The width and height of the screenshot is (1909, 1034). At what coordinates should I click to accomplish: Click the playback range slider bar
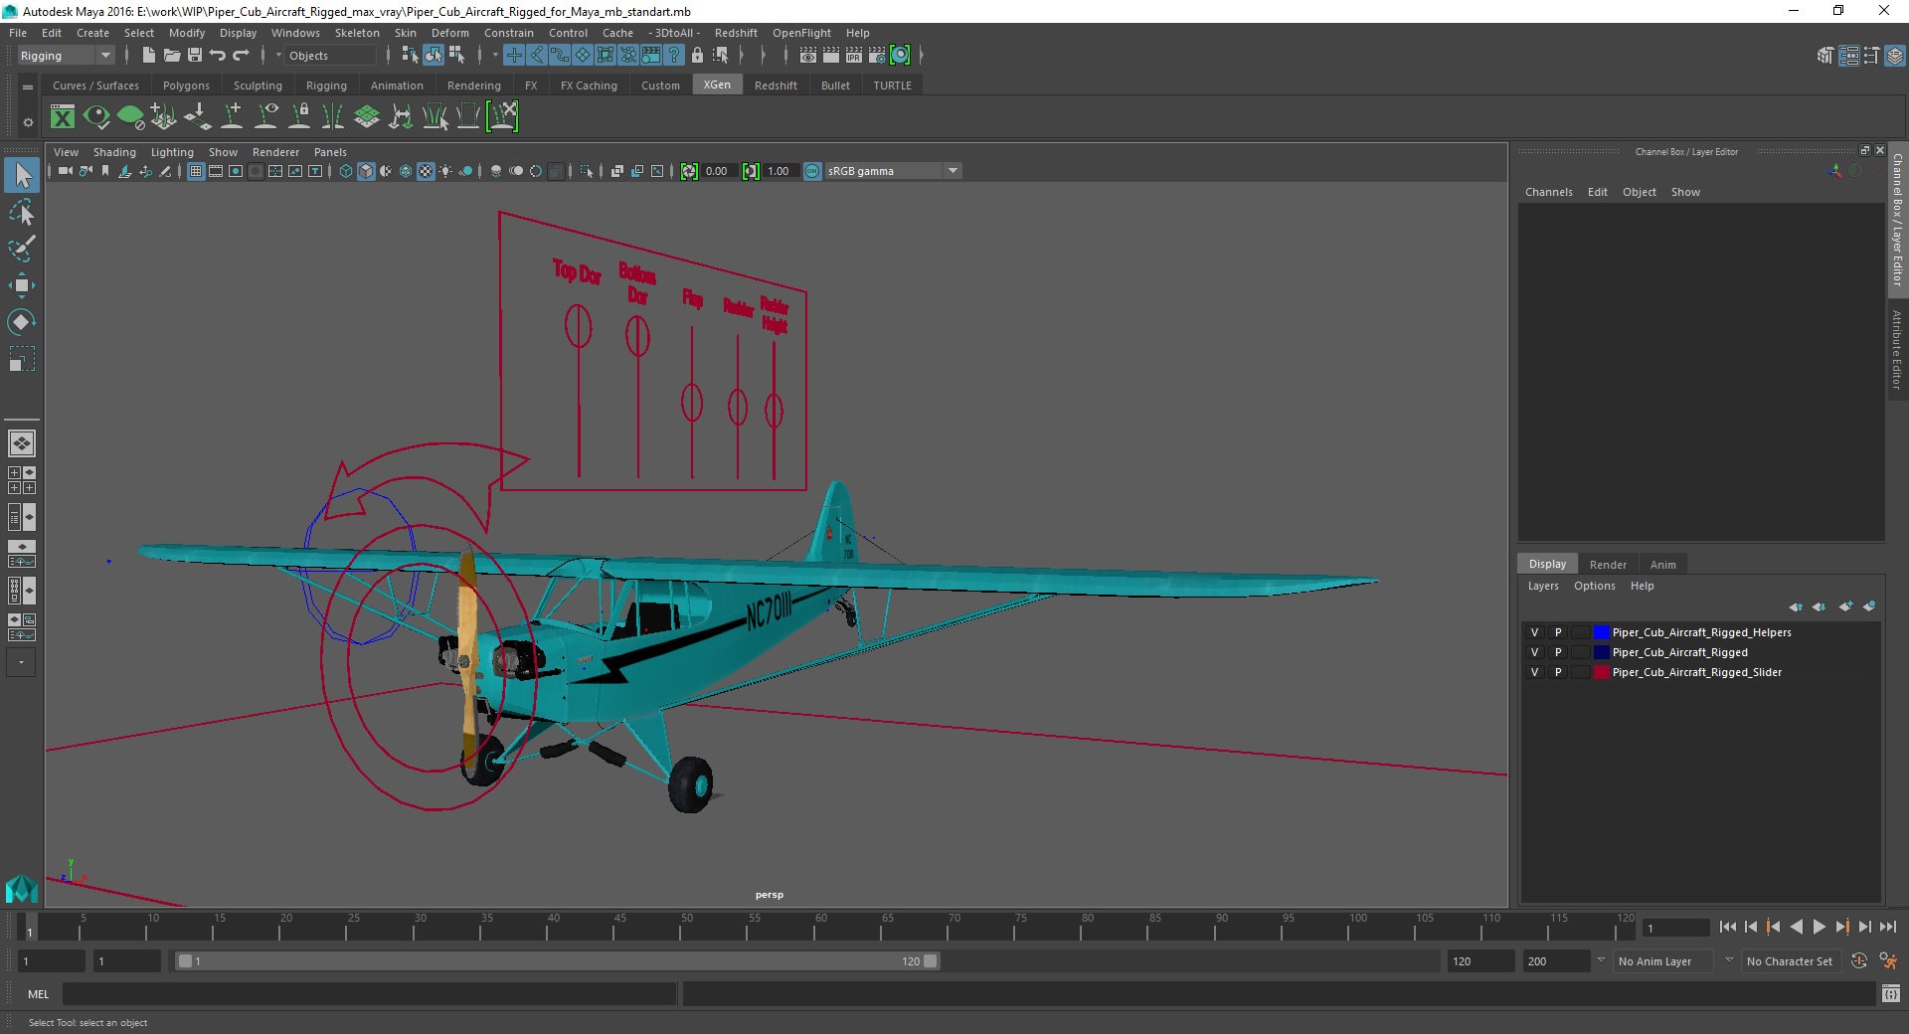pos(557,961)
